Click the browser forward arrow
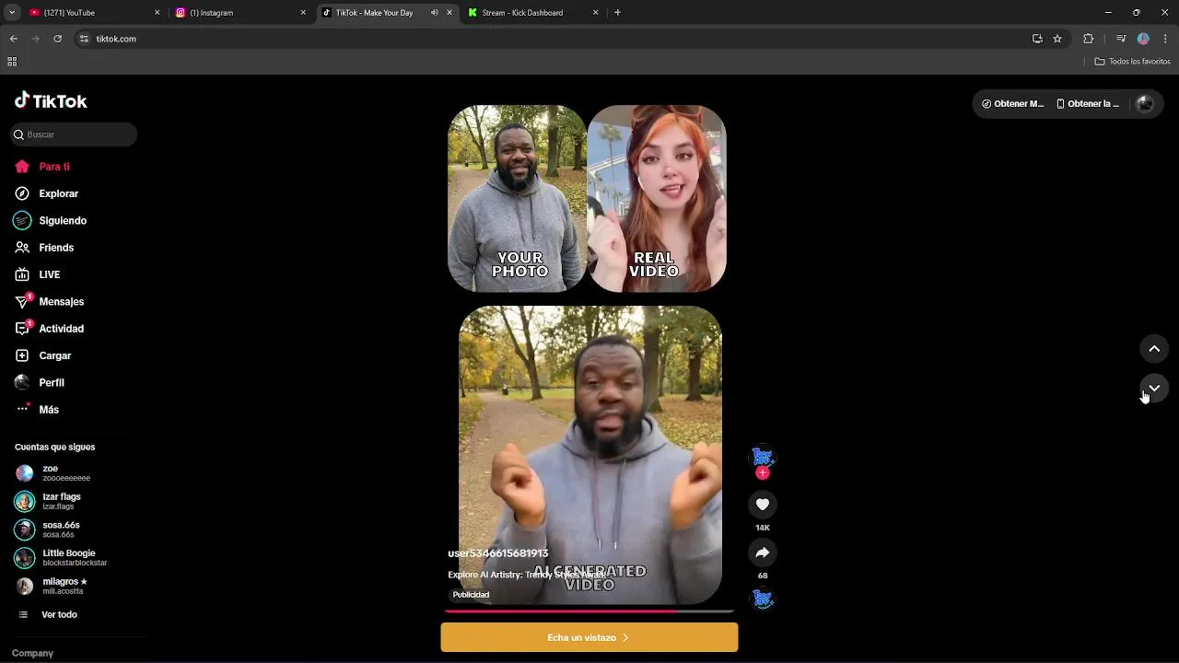This screenshot has height=663, width=1179. coord(36,39)
